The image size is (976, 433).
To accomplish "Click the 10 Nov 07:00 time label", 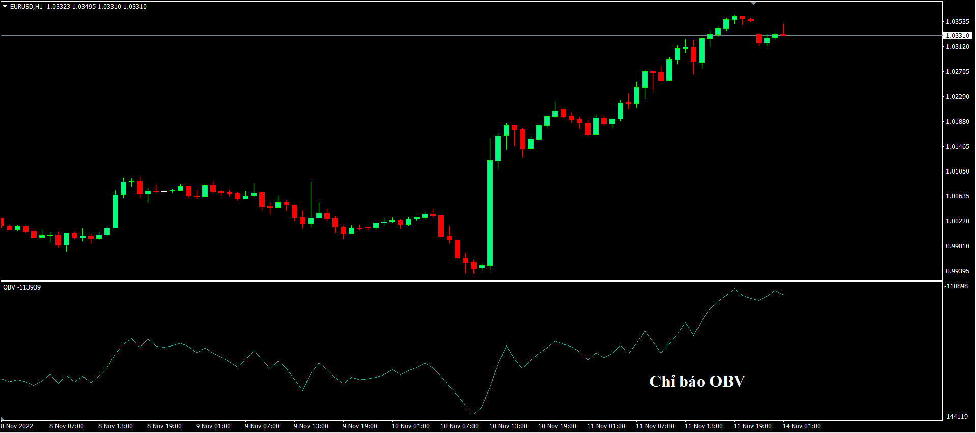I will click(x=459, y=426).
